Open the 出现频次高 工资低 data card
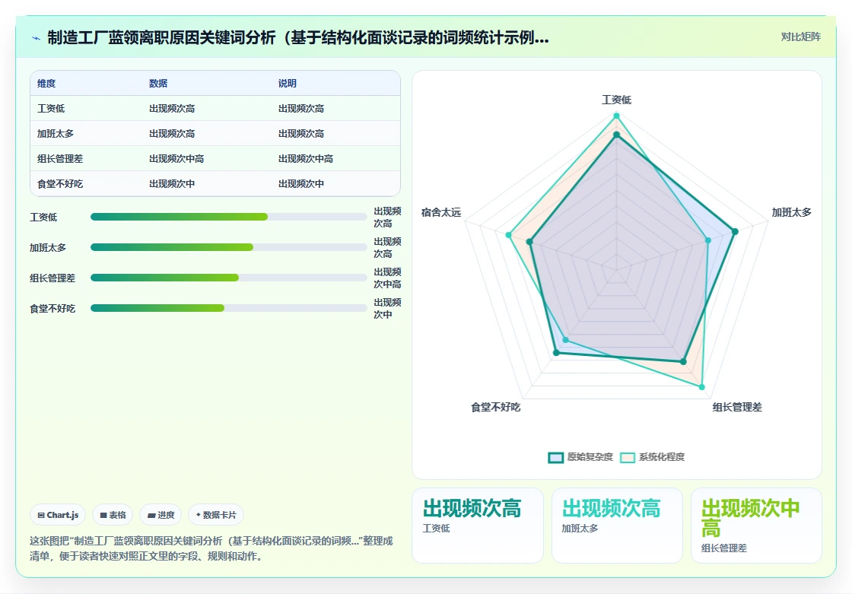This screenshot has width=852, height=594. tap(478, 525)
